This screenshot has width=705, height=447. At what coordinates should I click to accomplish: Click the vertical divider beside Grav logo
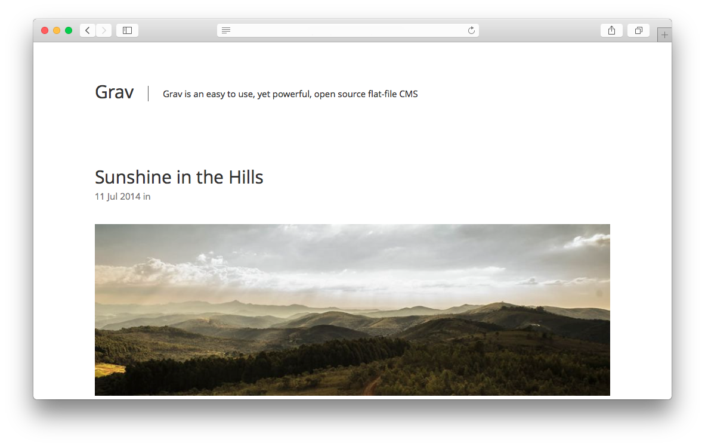[149, 94]
